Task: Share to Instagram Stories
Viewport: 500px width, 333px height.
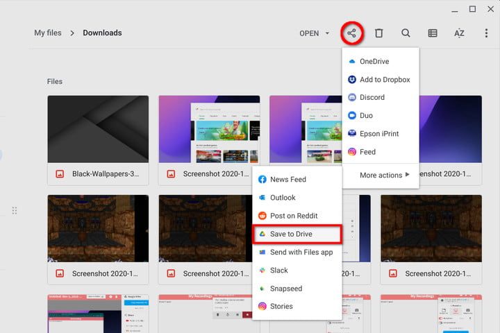Action: pos(297,306)
